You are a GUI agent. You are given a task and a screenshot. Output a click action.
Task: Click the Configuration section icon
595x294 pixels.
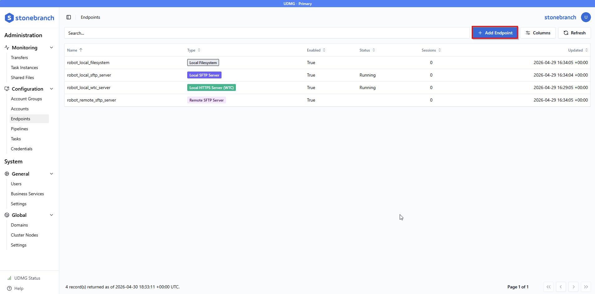coord(7,89)
